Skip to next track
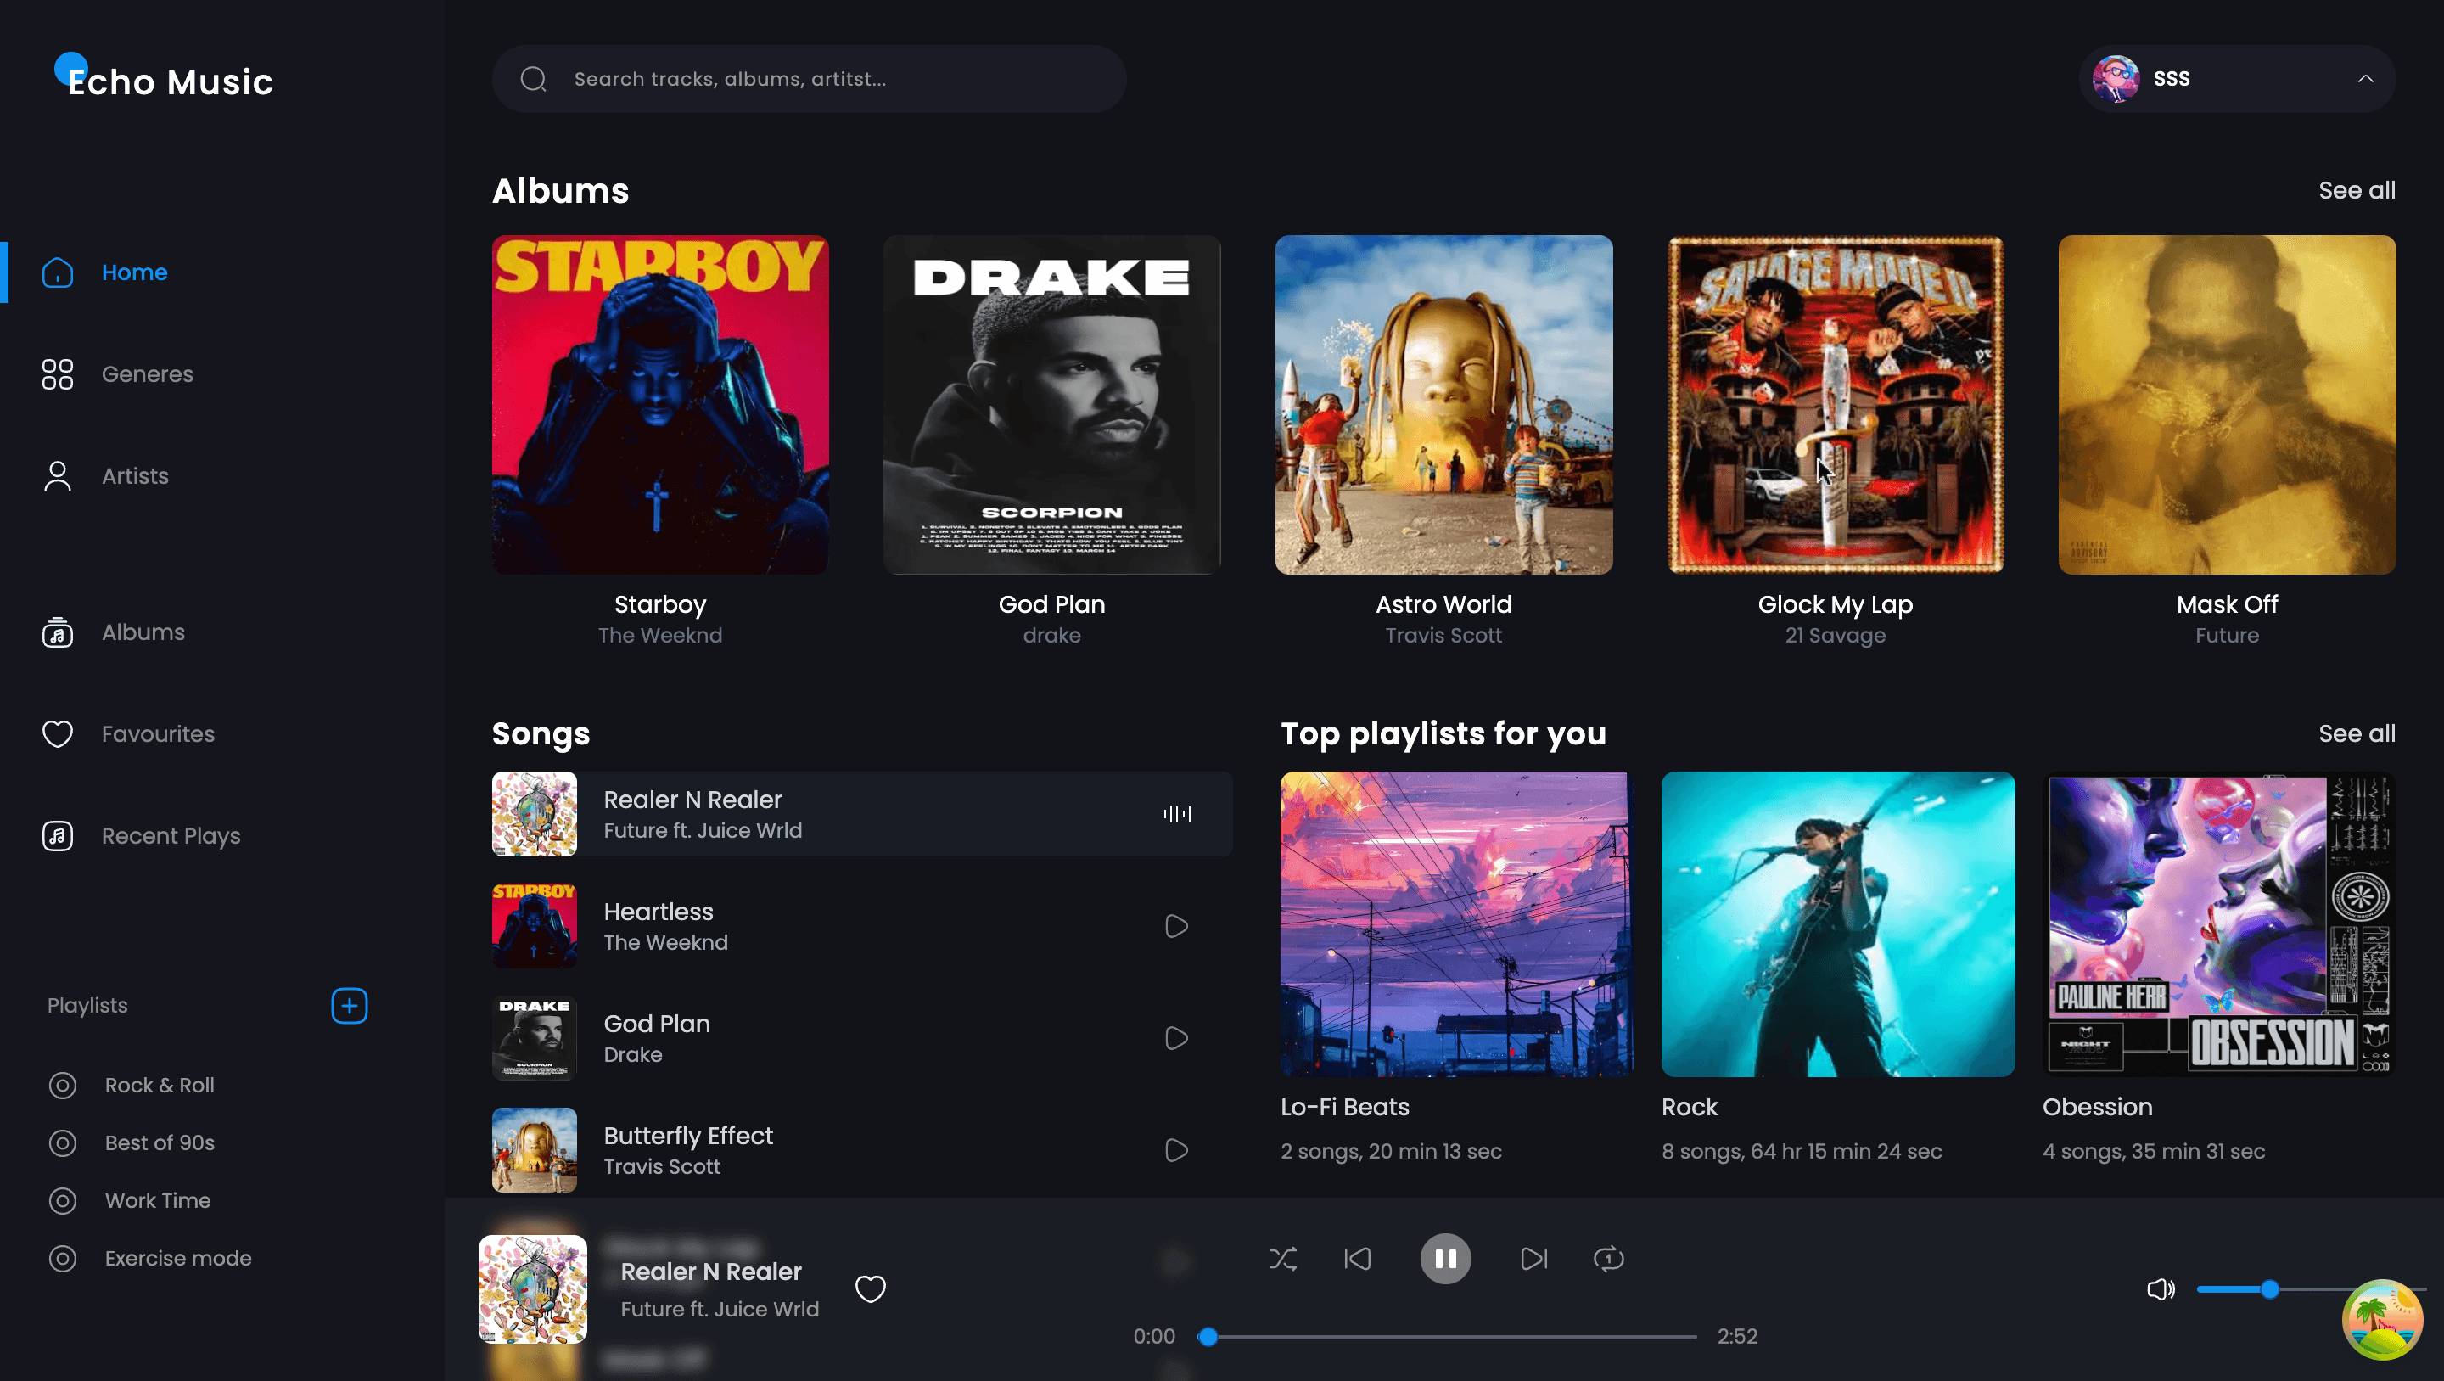Image resolution: width=2444 pixels, height=1381 pixels. [1533, 1259]
